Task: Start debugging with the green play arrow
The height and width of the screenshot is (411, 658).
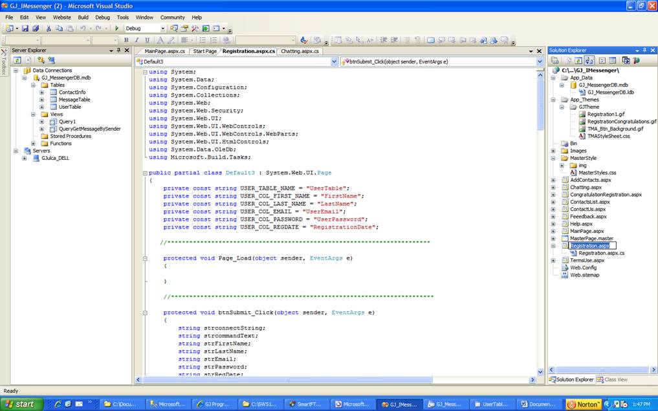Action: [x=117, y=28]
